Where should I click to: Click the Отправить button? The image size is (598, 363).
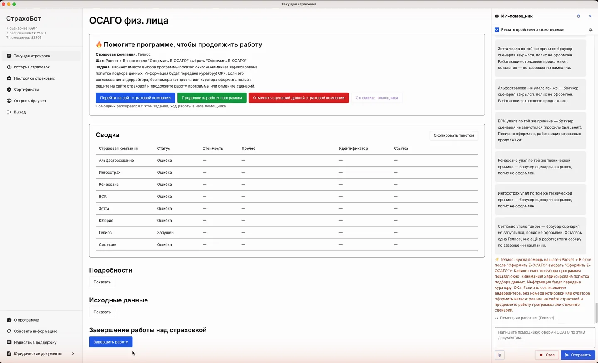(578, 355)
